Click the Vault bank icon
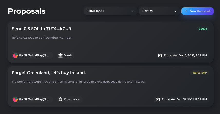The width and height of the screenshot is (220, 114). [60, 55]
